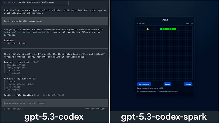Image resolution: width=219 pixels, height=123 pixels.
Task: Click the 'Score: 40' label
Action: click(141, 24)
